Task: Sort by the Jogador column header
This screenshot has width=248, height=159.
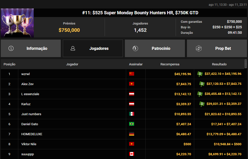Action: click(x=72, y=64)
